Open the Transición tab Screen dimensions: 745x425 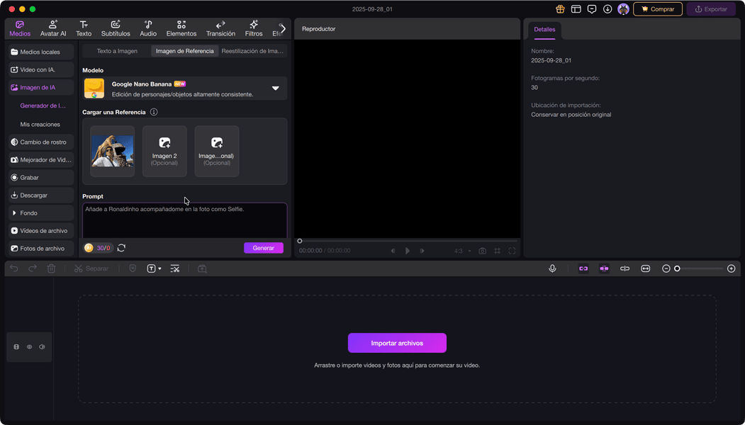tap(220, 28)
